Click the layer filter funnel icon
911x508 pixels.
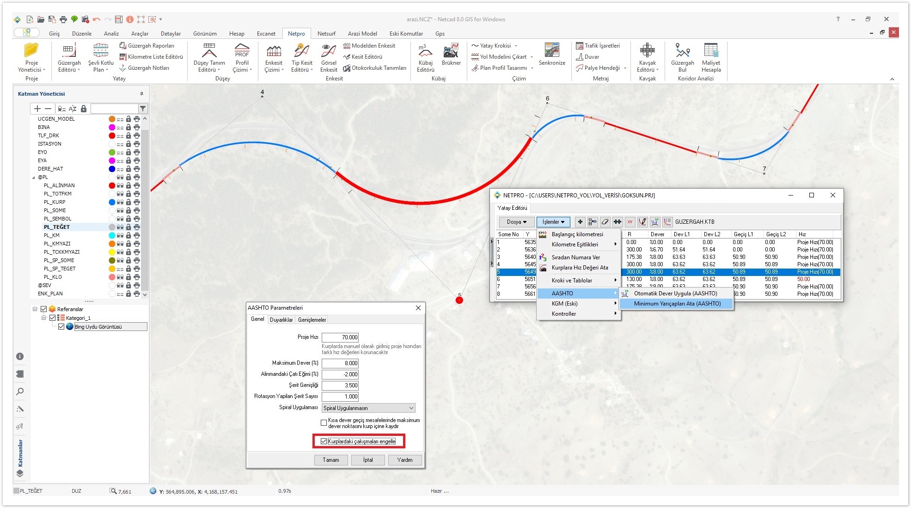pos(143,109)
